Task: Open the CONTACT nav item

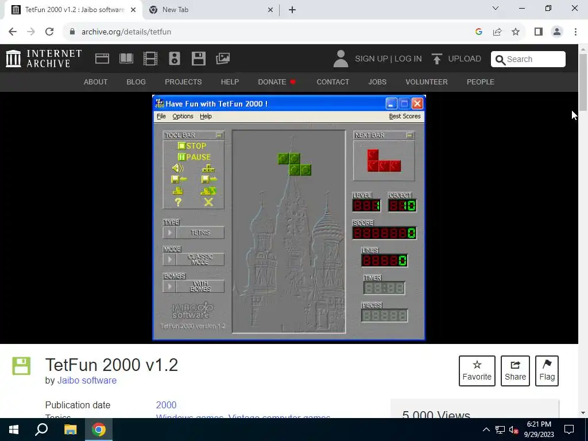Action: click(332, 82)
